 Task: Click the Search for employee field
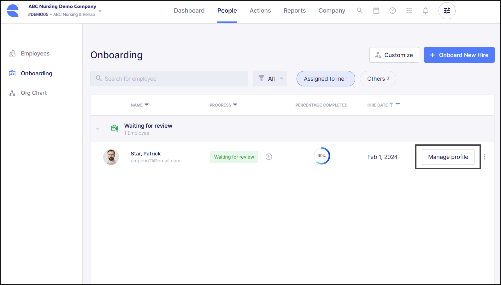click(169, 79)
